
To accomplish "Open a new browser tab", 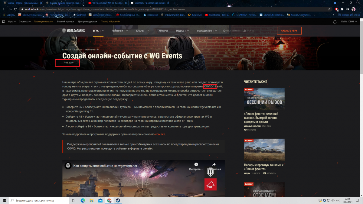I will coord(175,3).
